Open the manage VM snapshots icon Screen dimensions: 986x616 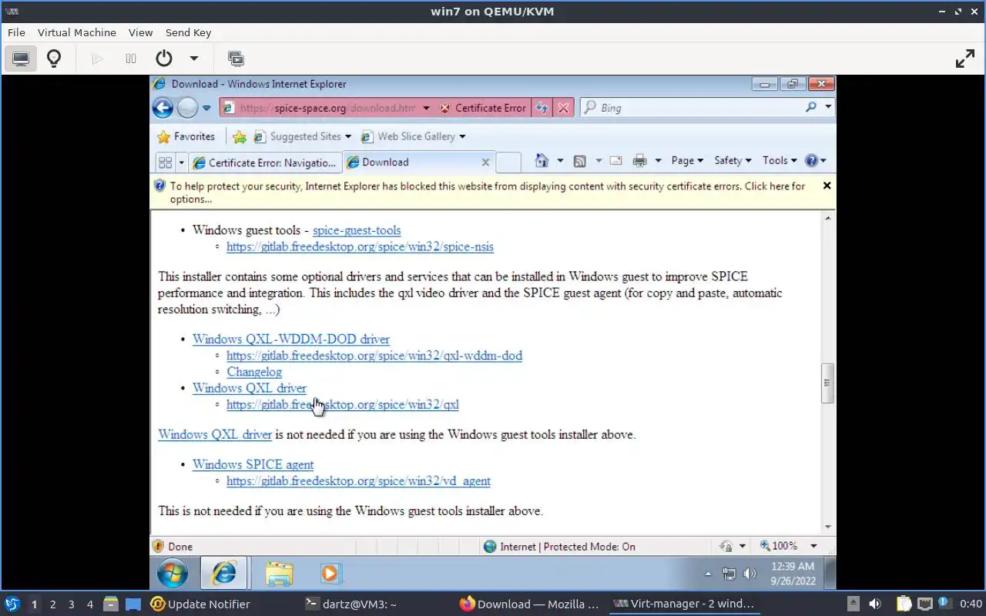tap(236, 59)
